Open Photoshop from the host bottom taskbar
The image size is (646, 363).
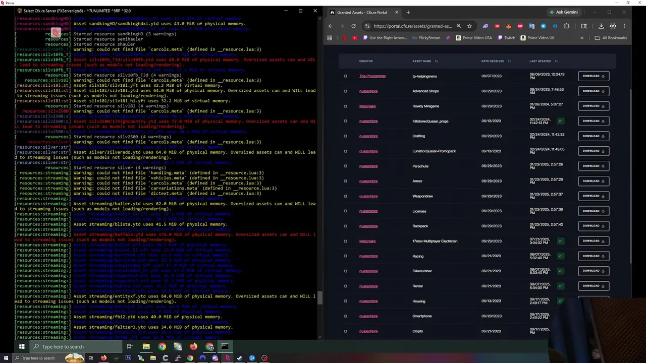click(x=128, y=358)
